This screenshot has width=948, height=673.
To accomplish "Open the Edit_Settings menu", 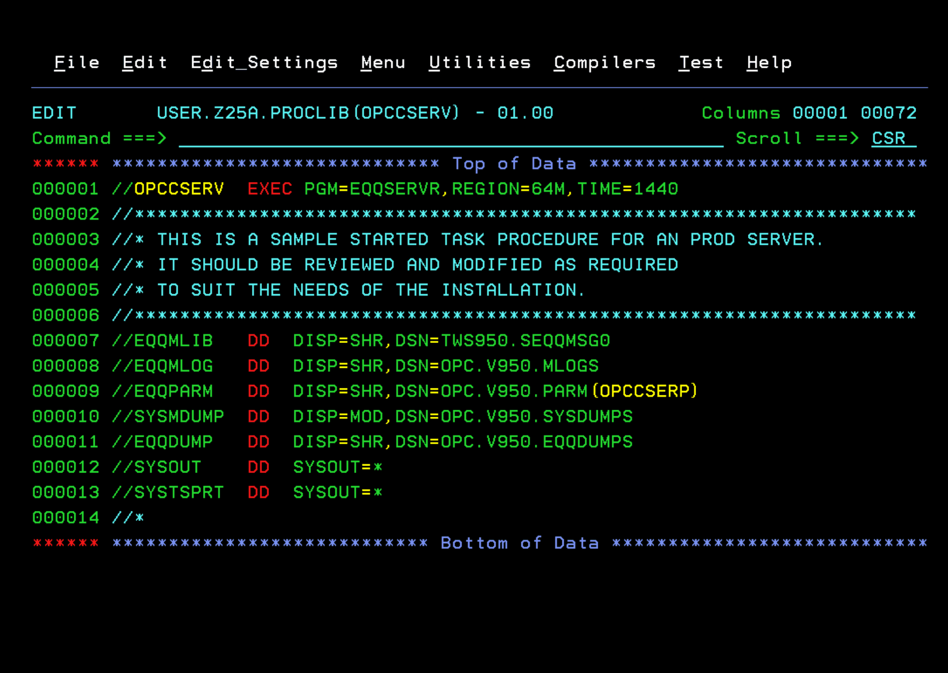I will [264, 63].
